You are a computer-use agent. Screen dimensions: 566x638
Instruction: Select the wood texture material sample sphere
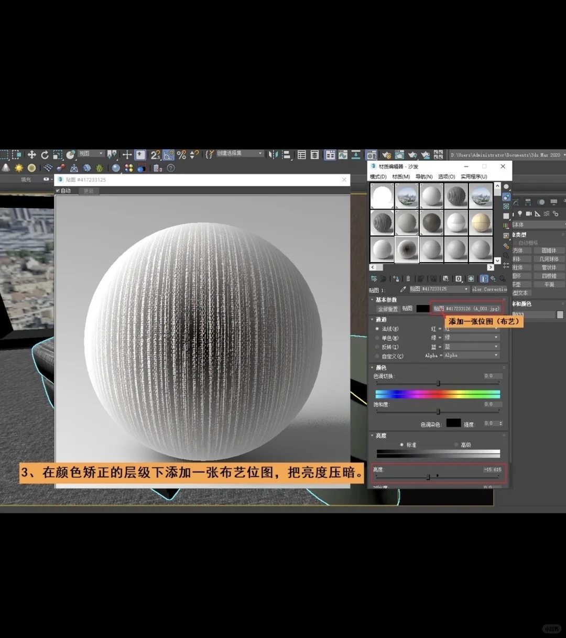(456, 196)
